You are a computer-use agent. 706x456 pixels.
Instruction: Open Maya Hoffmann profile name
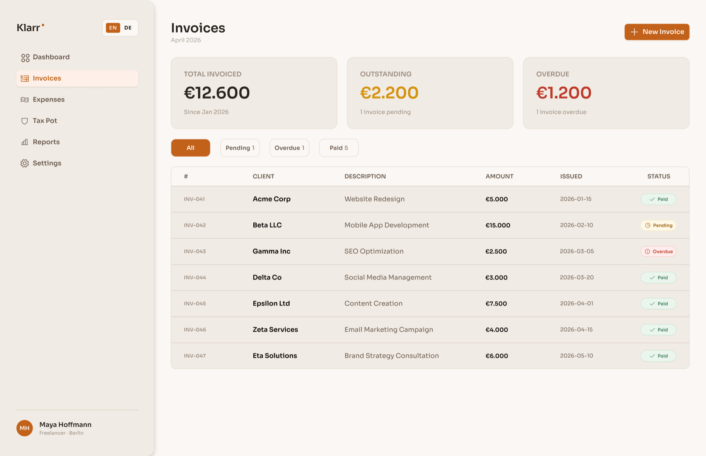click(x=66, y=425)
